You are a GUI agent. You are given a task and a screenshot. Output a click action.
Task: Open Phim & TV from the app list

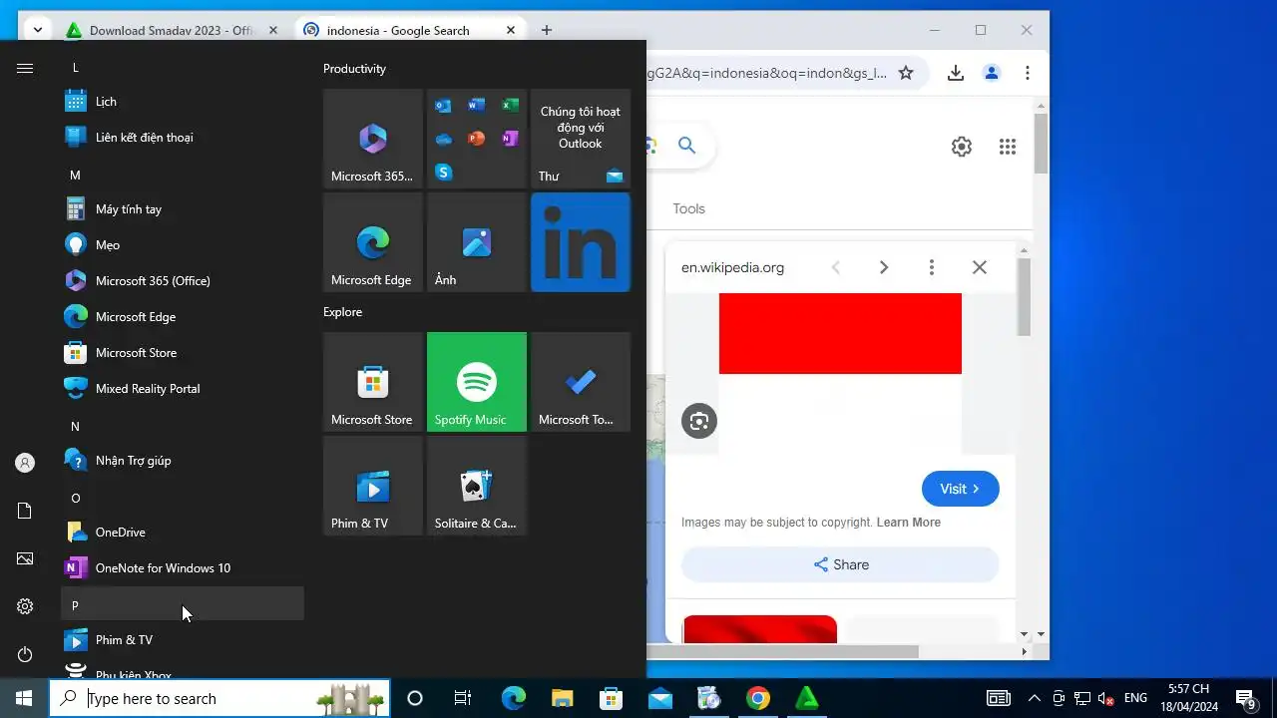[183, 640]
